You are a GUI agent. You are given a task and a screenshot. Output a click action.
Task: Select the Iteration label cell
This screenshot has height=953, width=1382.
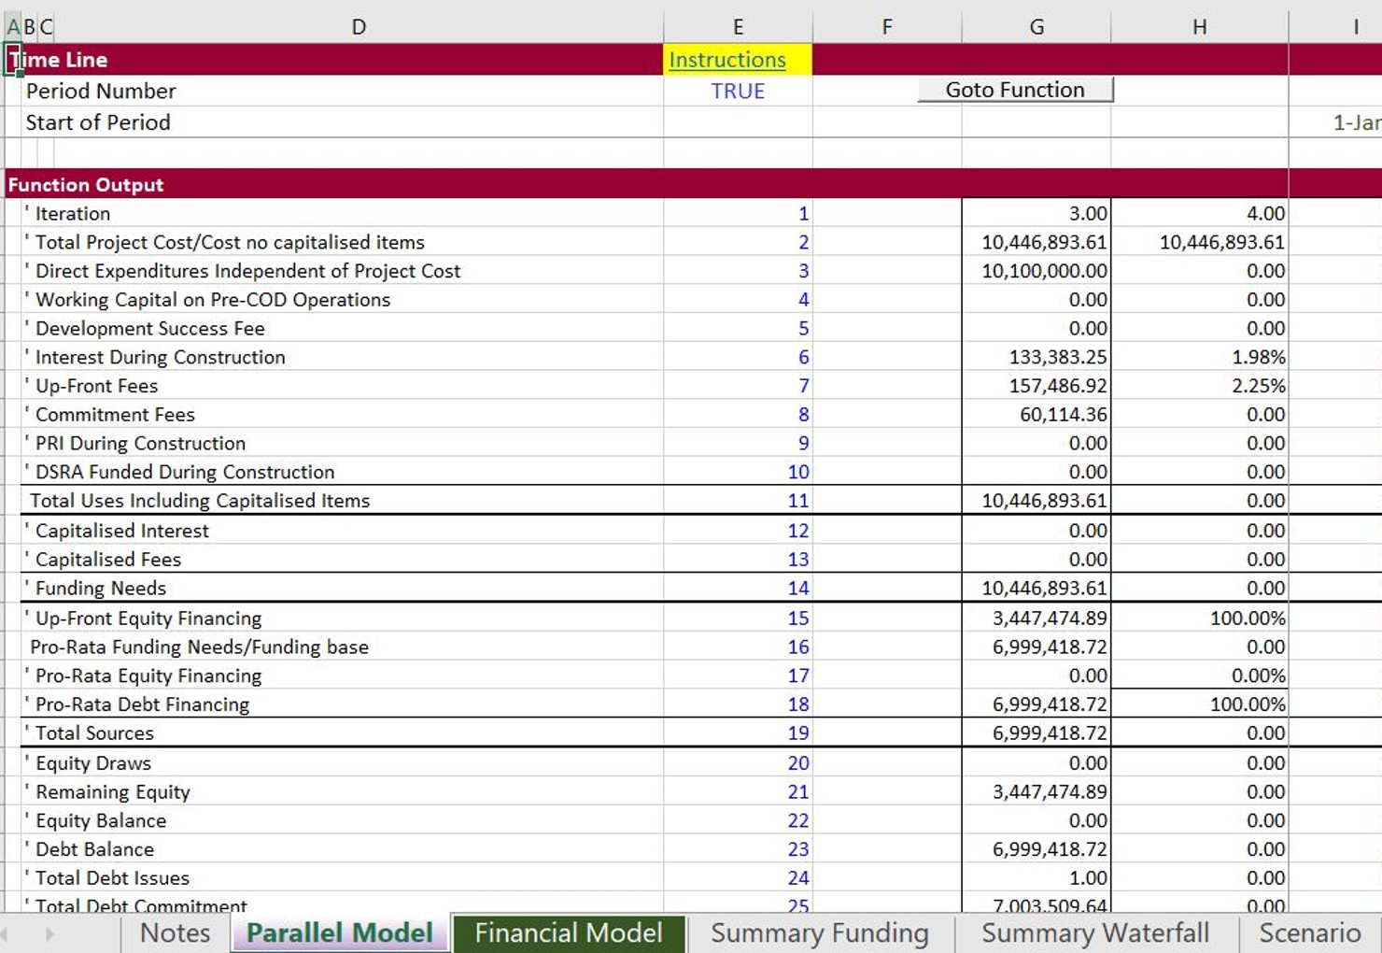click(73, 214)
